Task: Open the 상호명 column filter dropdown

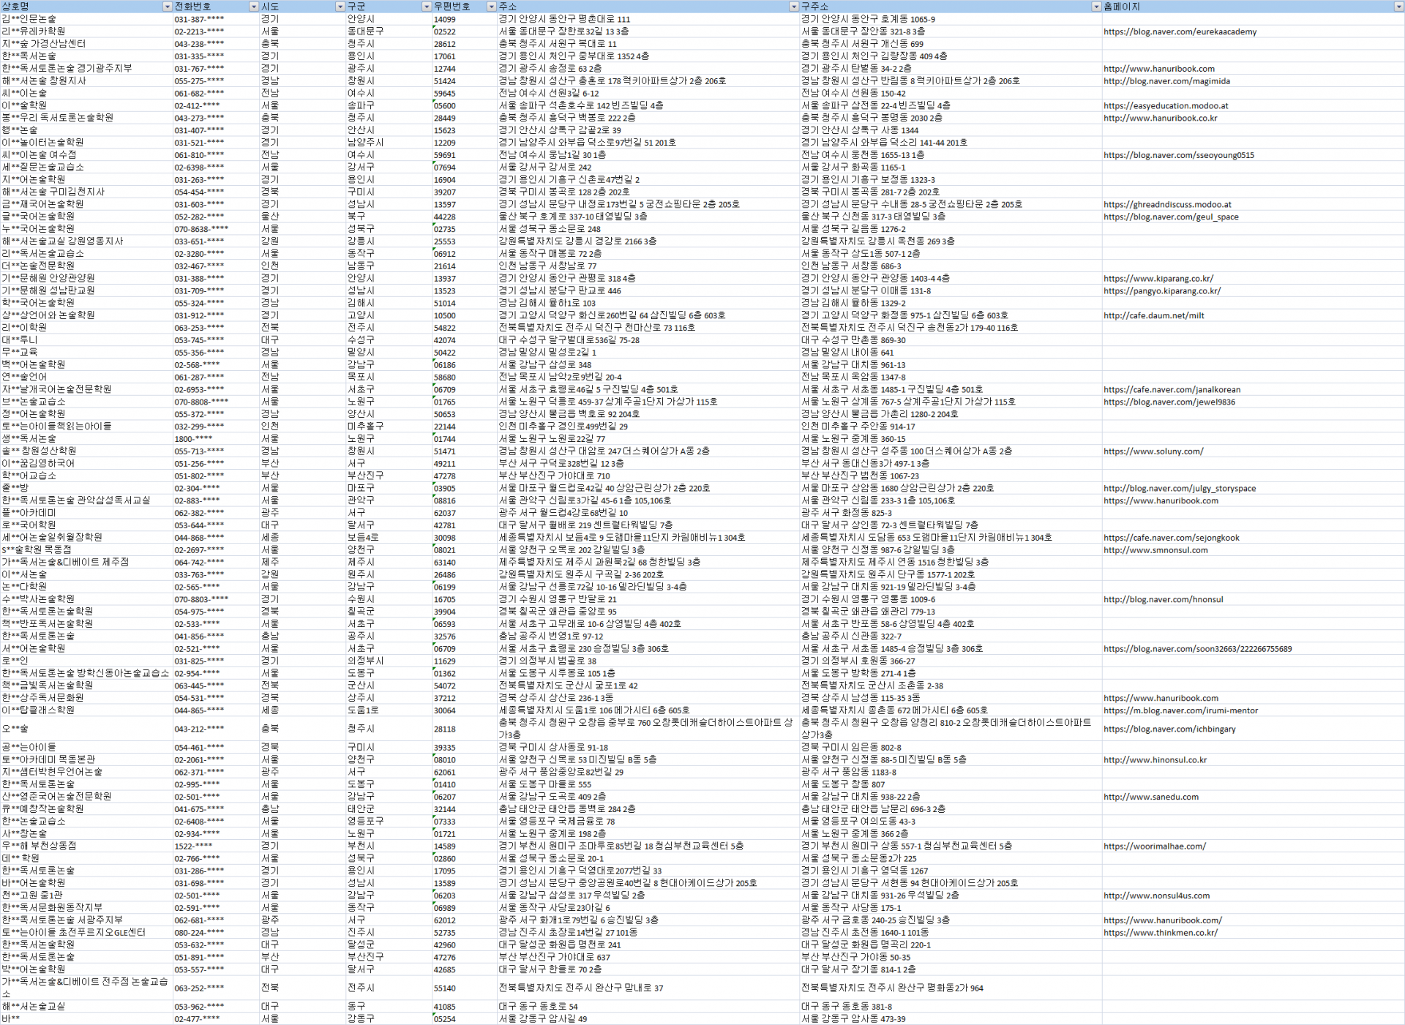Action: tap(167, 7)
